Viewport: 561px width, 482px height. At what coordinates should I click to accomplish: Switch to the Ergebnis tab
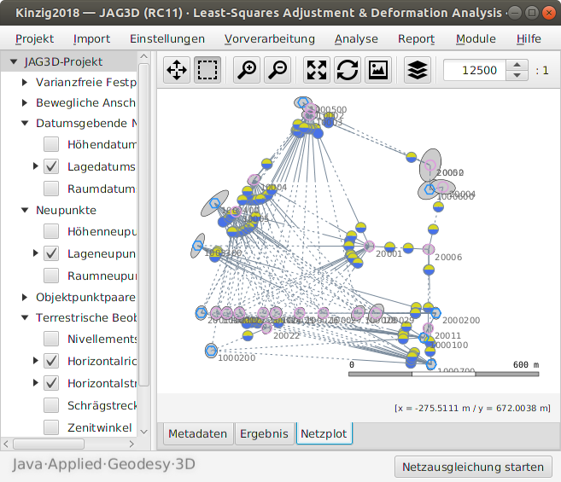264,433
